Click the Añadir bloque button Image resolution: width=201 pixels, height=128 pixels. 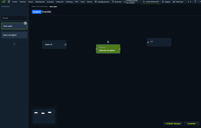173,123
